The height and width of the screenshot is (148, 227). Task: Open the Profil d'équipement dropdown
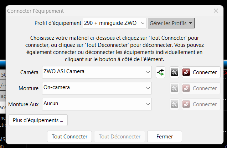tap(114, 23)
